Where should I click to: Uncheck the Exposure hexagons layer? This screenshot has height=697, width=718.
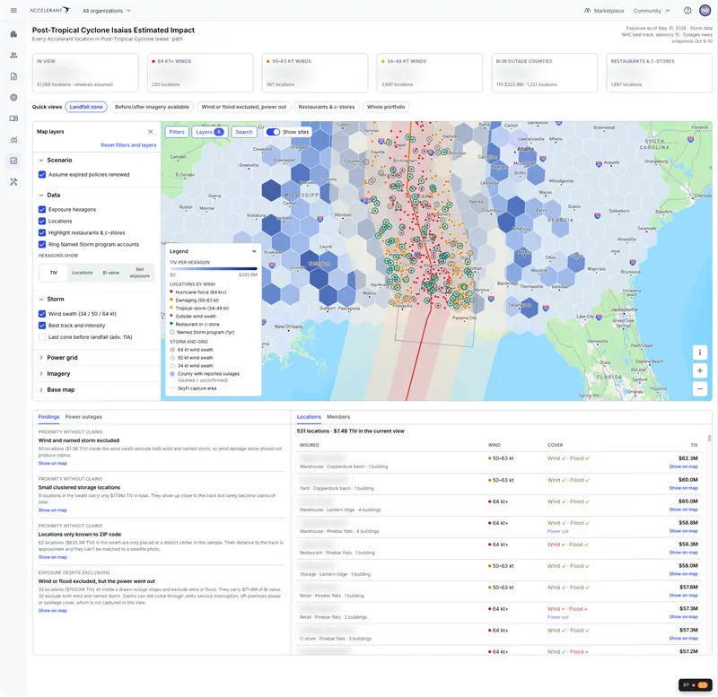coord(42,210)
